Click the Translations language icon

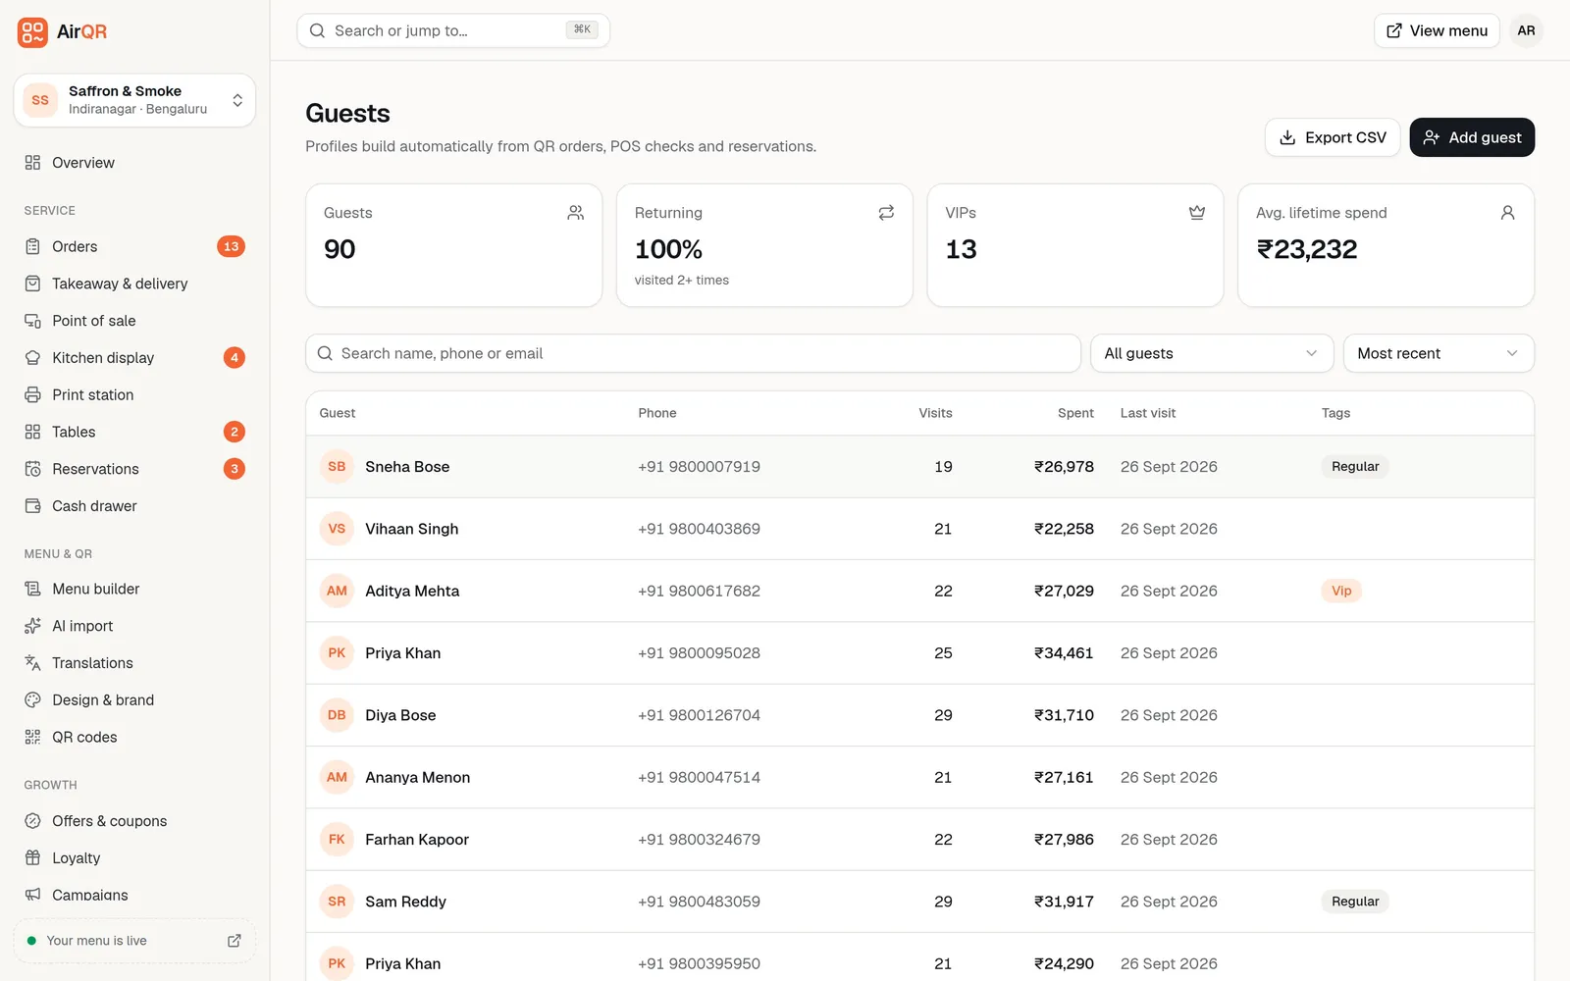click(32, 663)
